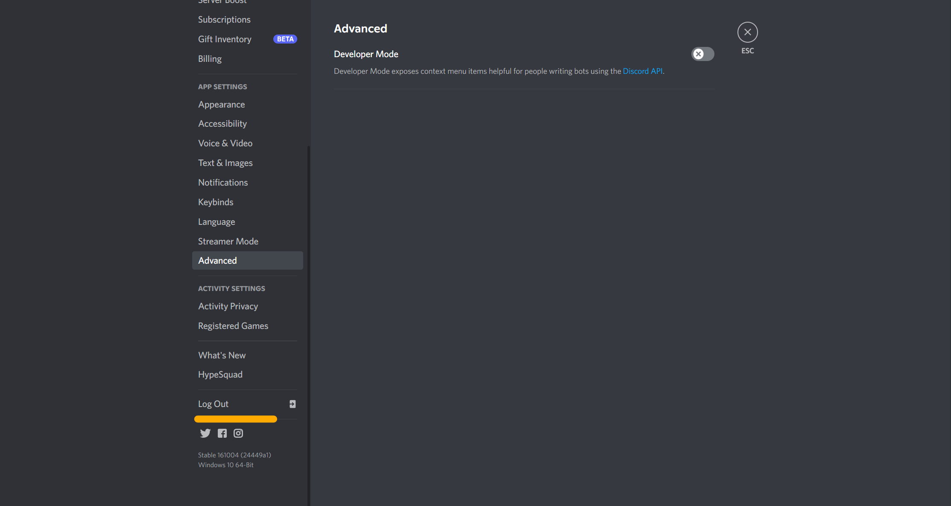
Task: Click the Facebook icon in footer
Action: (221, 433)
